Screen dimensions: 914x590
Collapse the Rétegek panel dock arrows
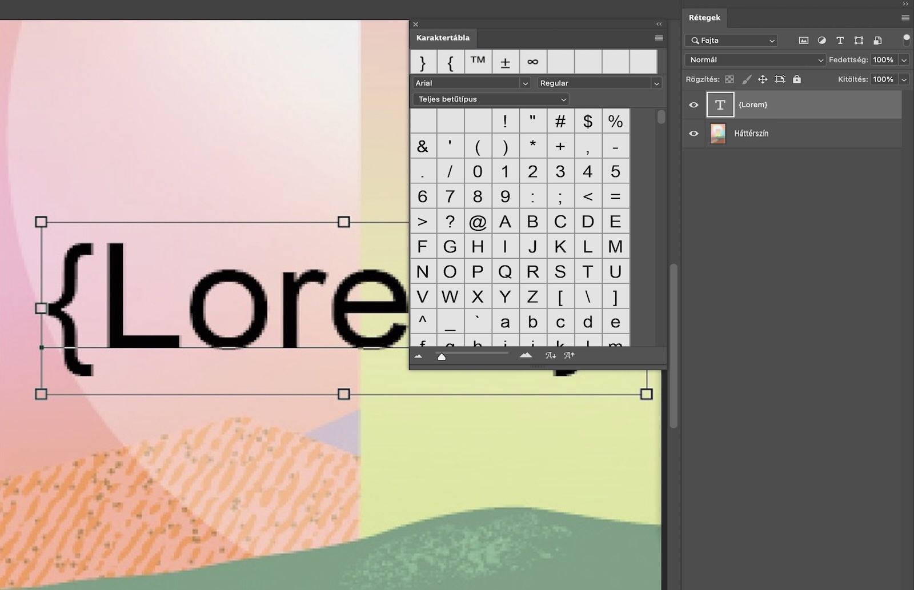click(905, 4)
